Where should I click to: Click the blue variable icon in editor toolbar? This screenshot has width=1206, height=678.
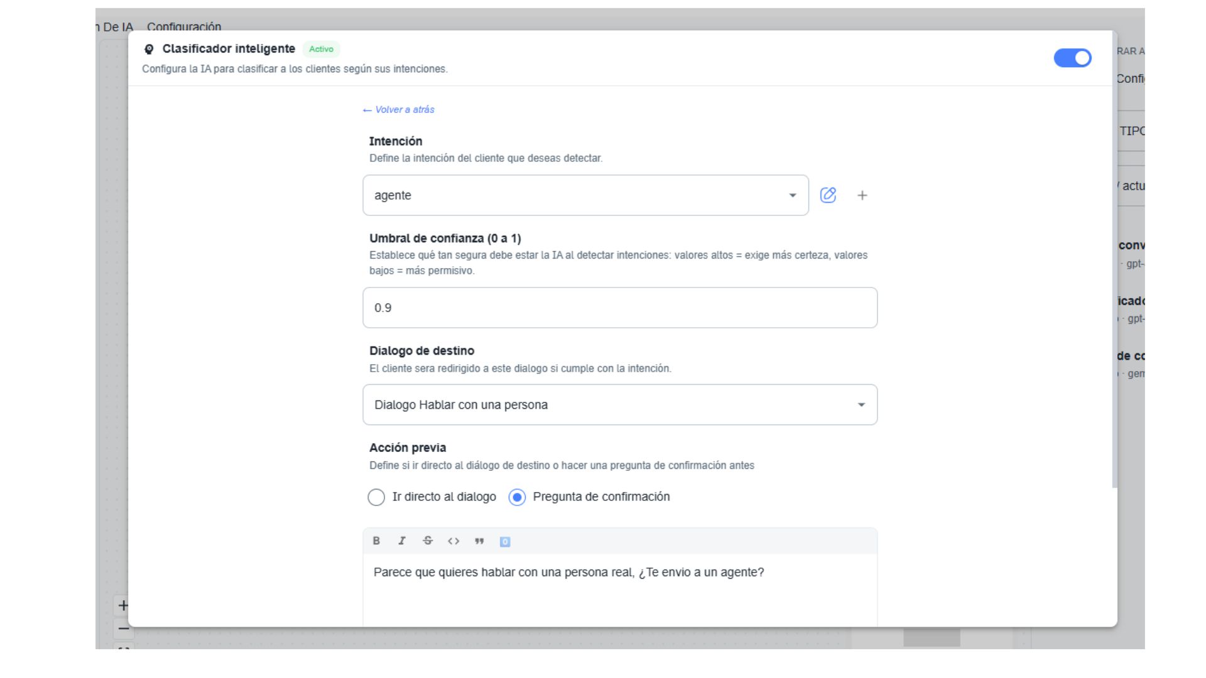pyautogui.click(x=505, y=542)
